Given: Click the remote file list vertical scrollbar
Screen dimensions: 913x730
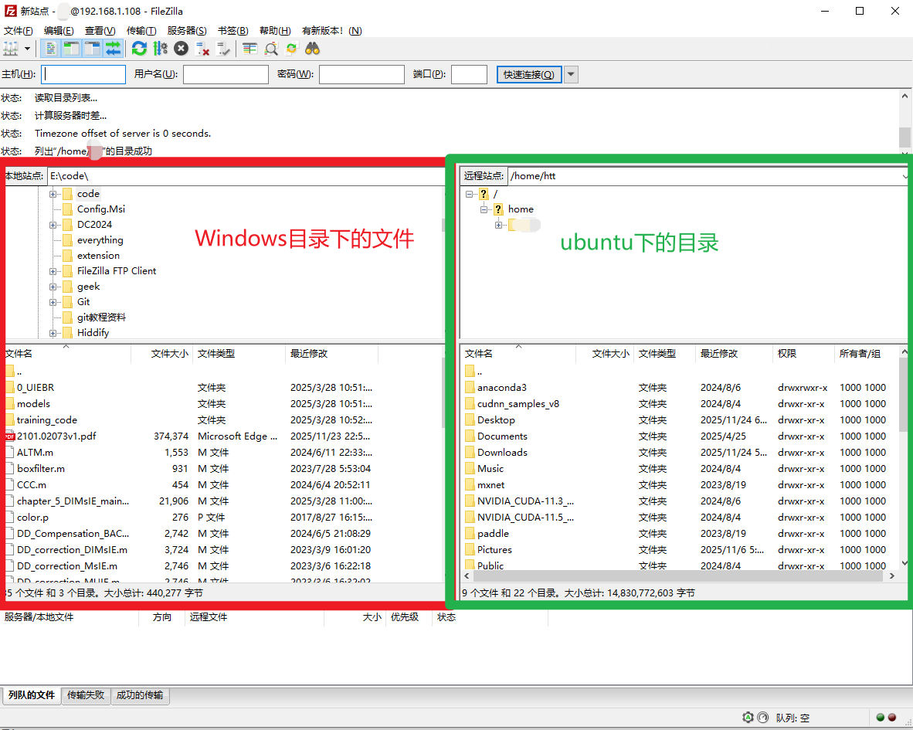Looking at the screenshot, I should 905,396.
